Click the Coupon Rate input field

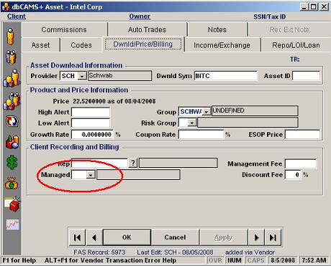coord(201,135)
